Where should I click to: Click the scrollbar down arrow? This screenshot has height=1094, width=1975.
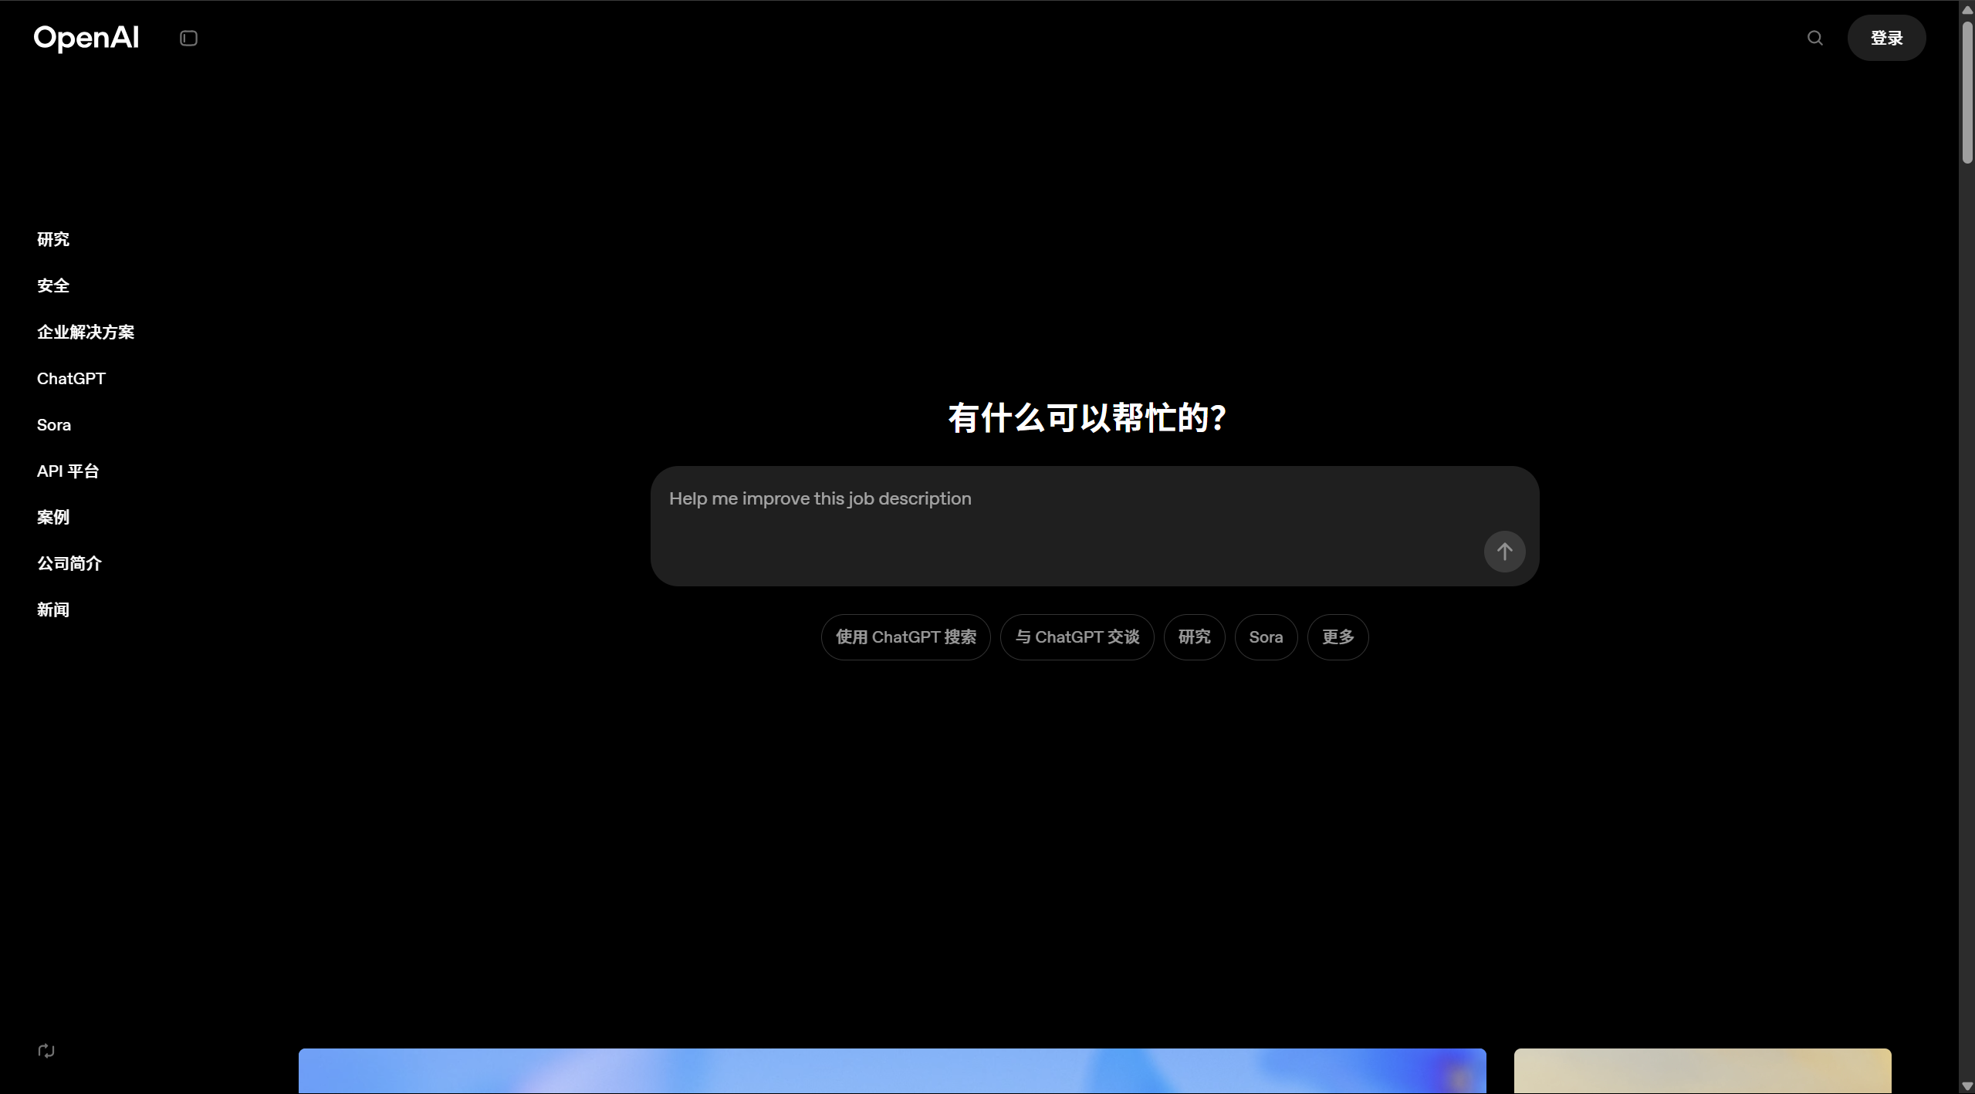pyautogui.click(x=1967, y=1086)
